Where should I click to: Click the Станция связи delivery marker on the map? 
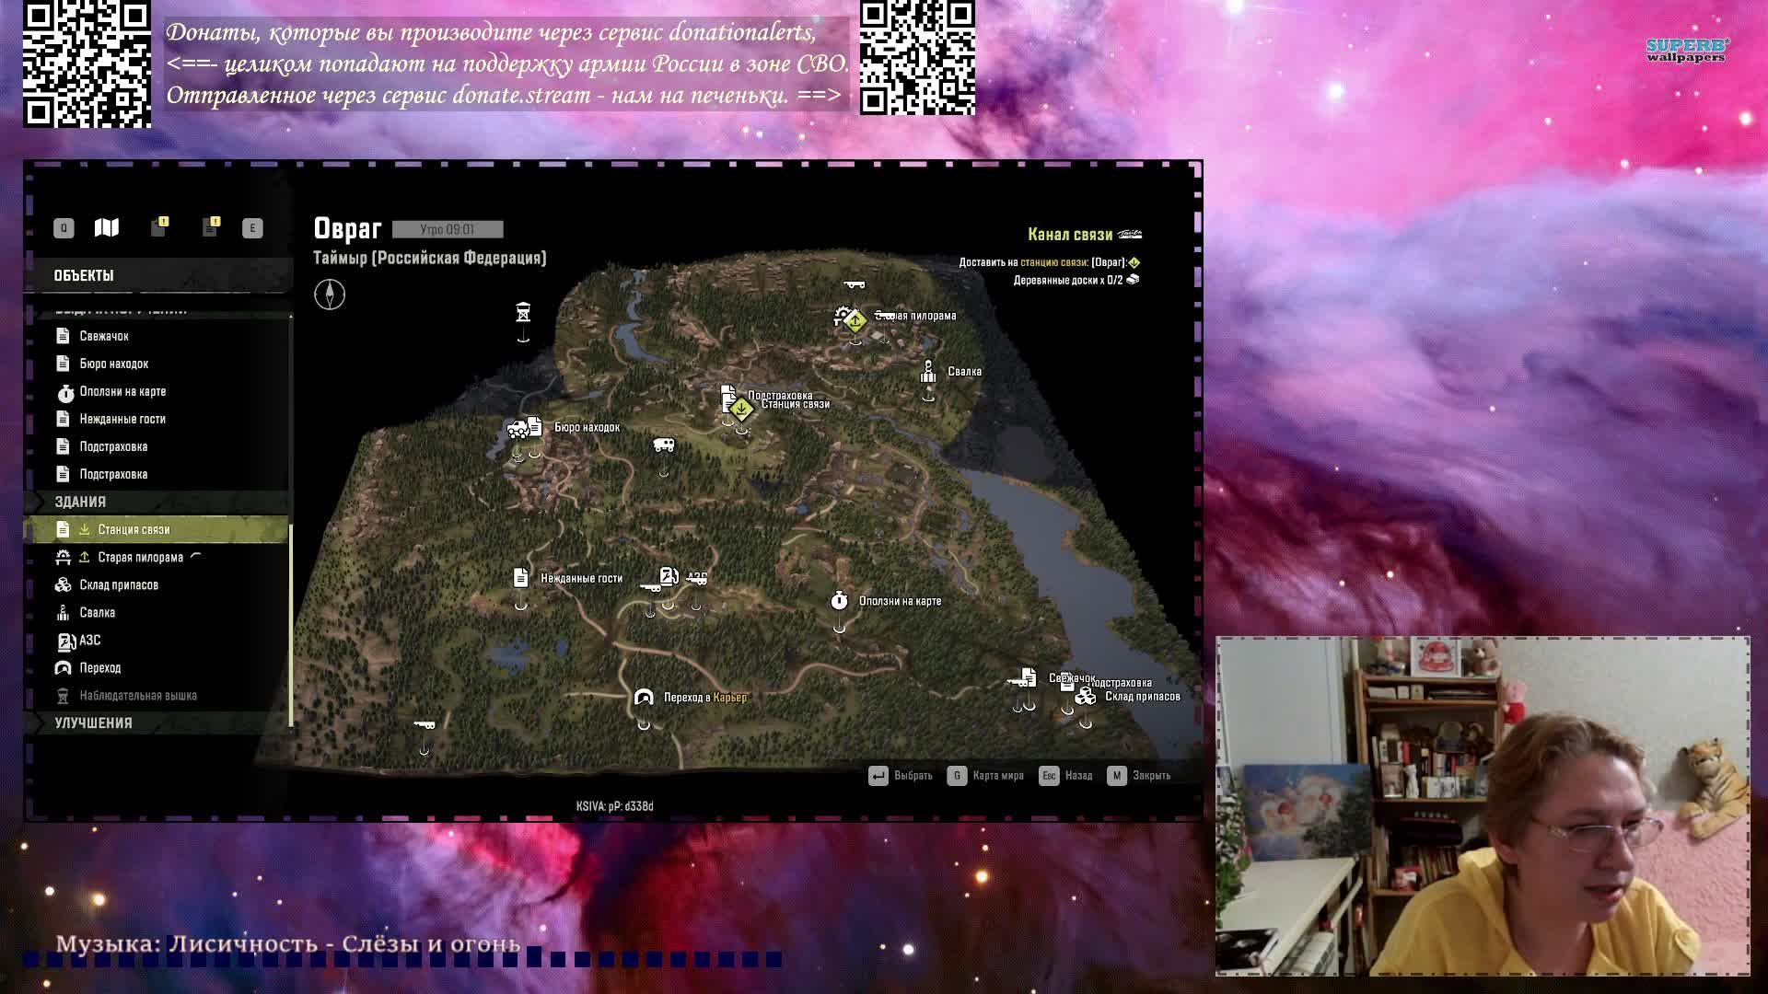[x=741, y=408]
